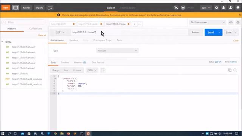
Task: Open the Send options arrow
Action: click(220, 32)
